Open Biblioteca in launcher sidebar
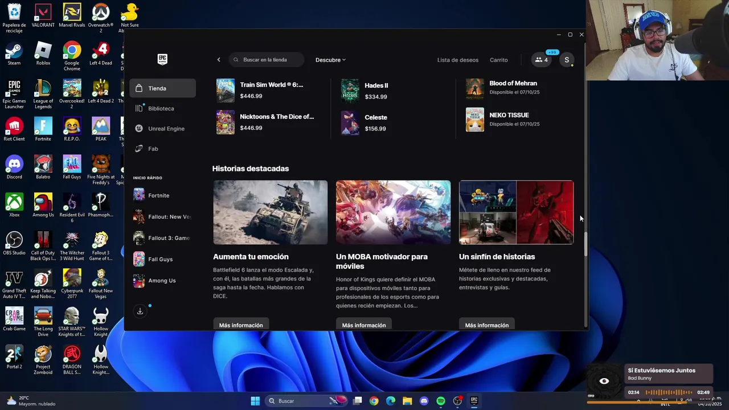 click(163, 108)
